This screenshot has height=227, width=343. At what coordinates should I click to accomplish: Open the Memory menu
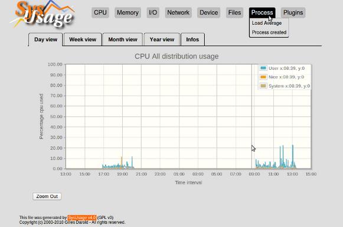point(128,12)
